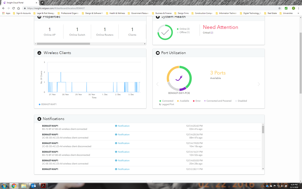Open Notification link dated 12/3 4:19:05 PM
The image size is (302, 189).
click(x=124, y=143)
